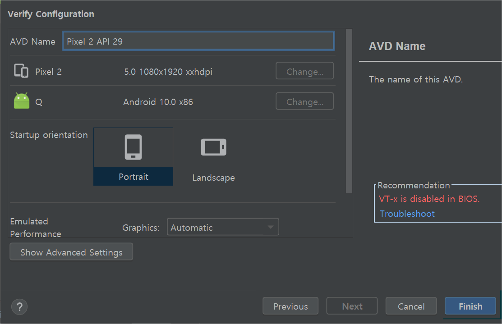Open the Graphics Automatic dropdown
Image resolution: width=502 pixels, height=324 pixels.
(223, 227)
